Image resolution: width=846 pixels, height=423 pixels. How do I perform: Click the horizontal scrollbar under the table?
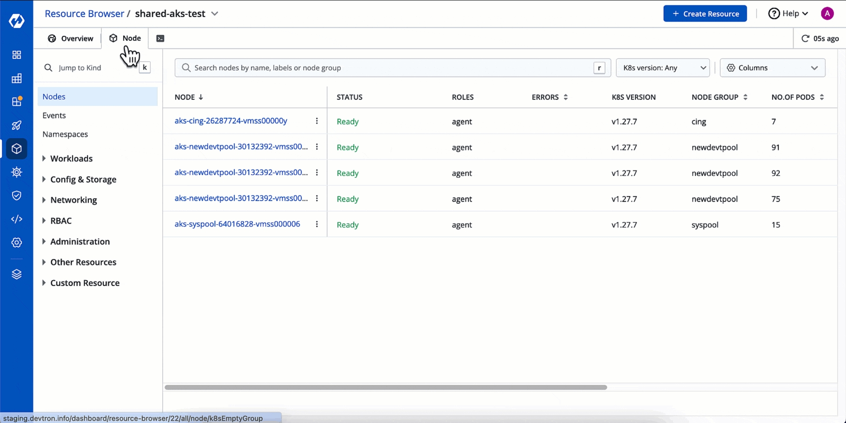pyautogui.click(x=386, y=387)
